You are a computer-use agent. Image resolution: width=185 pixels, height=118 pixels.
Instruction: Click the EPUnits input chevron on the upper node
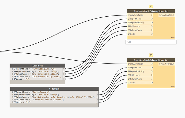pyautogui.click(x=152, y=34)
